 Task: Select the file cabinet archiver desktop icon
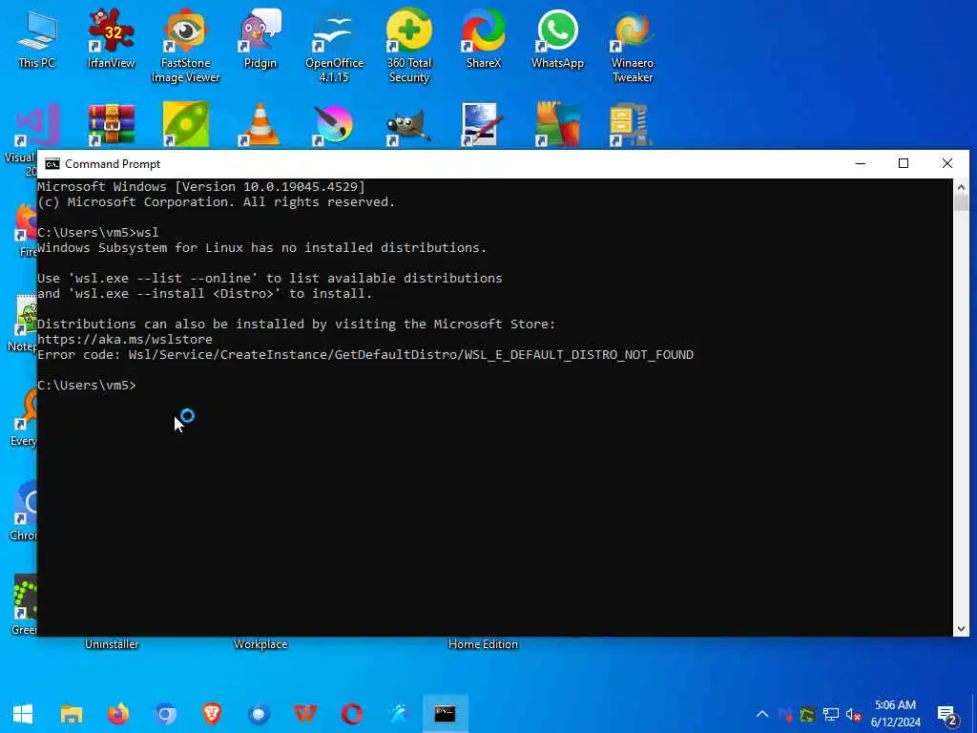point(632,125)
